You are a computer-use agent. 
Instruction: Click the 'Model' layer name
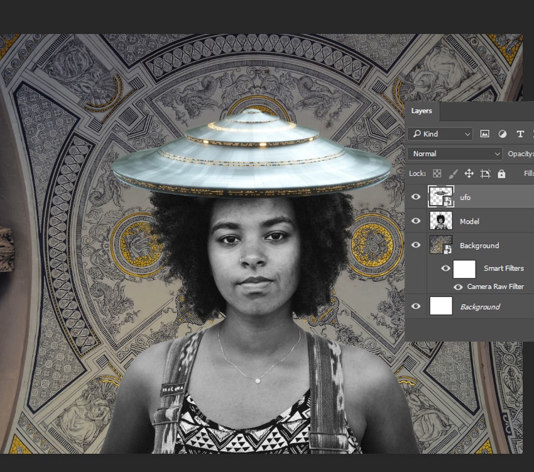point(469,222)
